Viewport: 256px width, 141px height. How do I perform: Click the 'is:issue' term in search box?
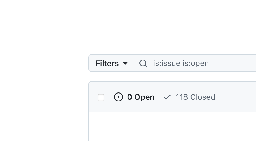pos(167,63)
